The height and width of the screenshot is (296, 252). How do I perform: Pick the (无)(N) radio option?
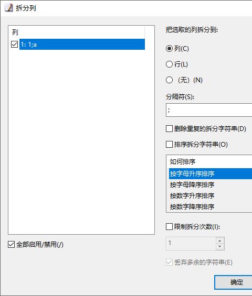coord(169,80)
